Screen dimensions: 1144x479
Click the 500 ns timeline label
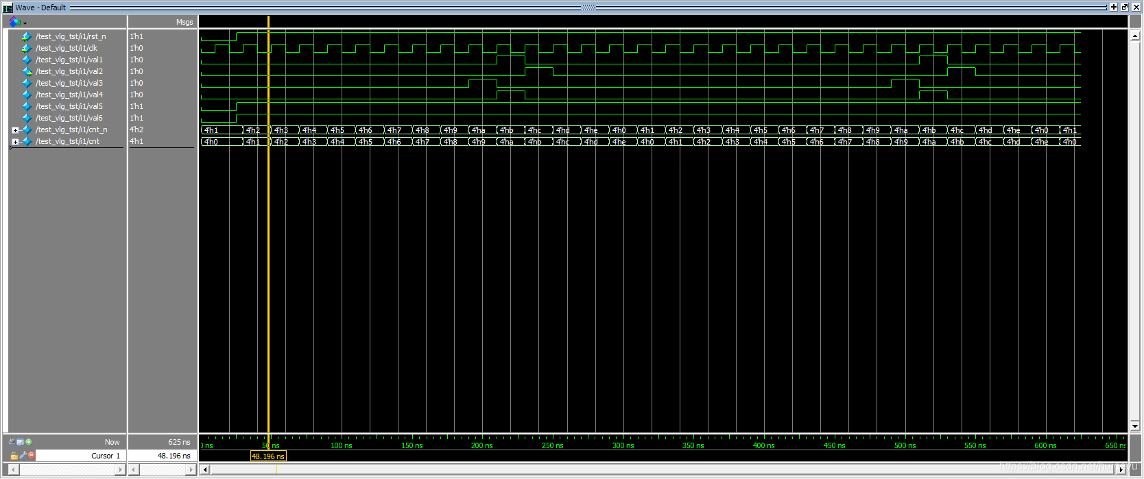pos(905,445)
